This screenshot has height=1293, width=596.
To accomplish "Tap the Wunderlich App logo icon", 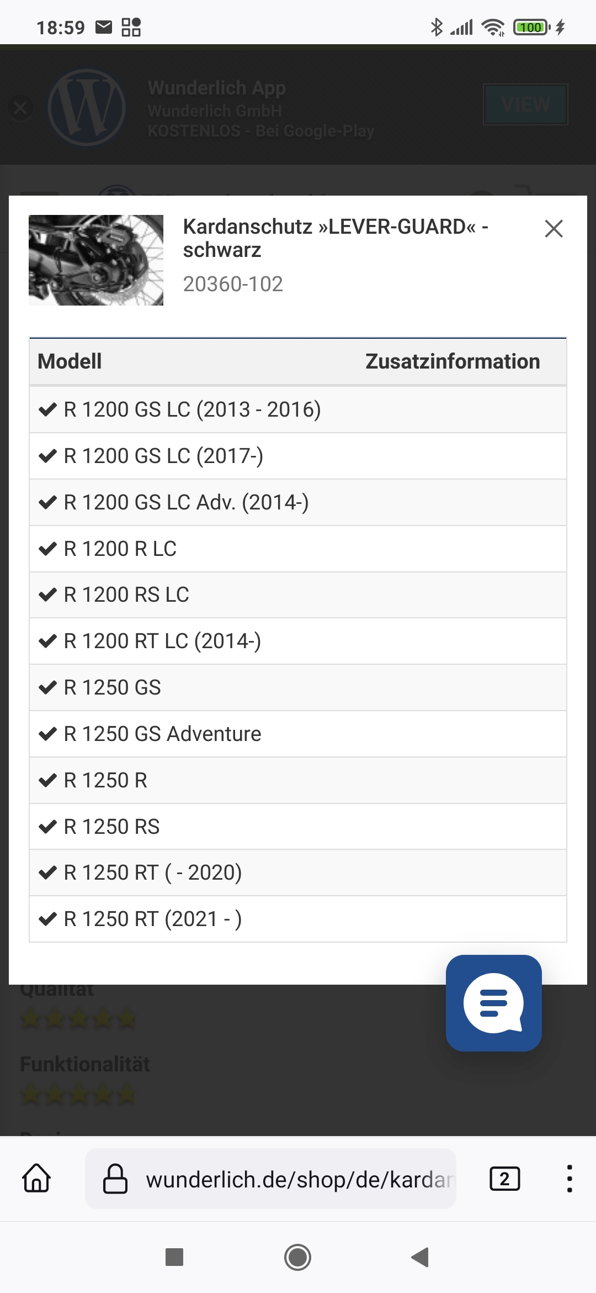I will 87,107.
